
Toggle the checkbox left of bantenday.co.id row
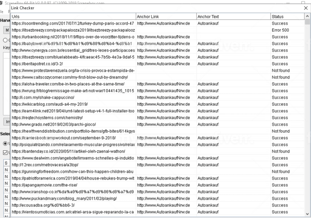coord(5,152)
